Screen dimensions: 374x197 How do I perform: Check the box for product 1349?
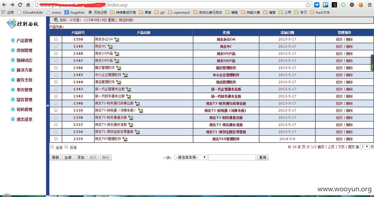pos(56,46)
